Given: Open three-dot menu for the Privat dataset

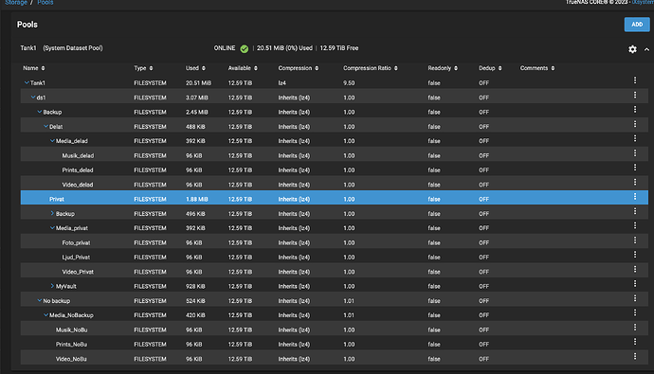Looking at the screenshot, I should coord(635,196).
